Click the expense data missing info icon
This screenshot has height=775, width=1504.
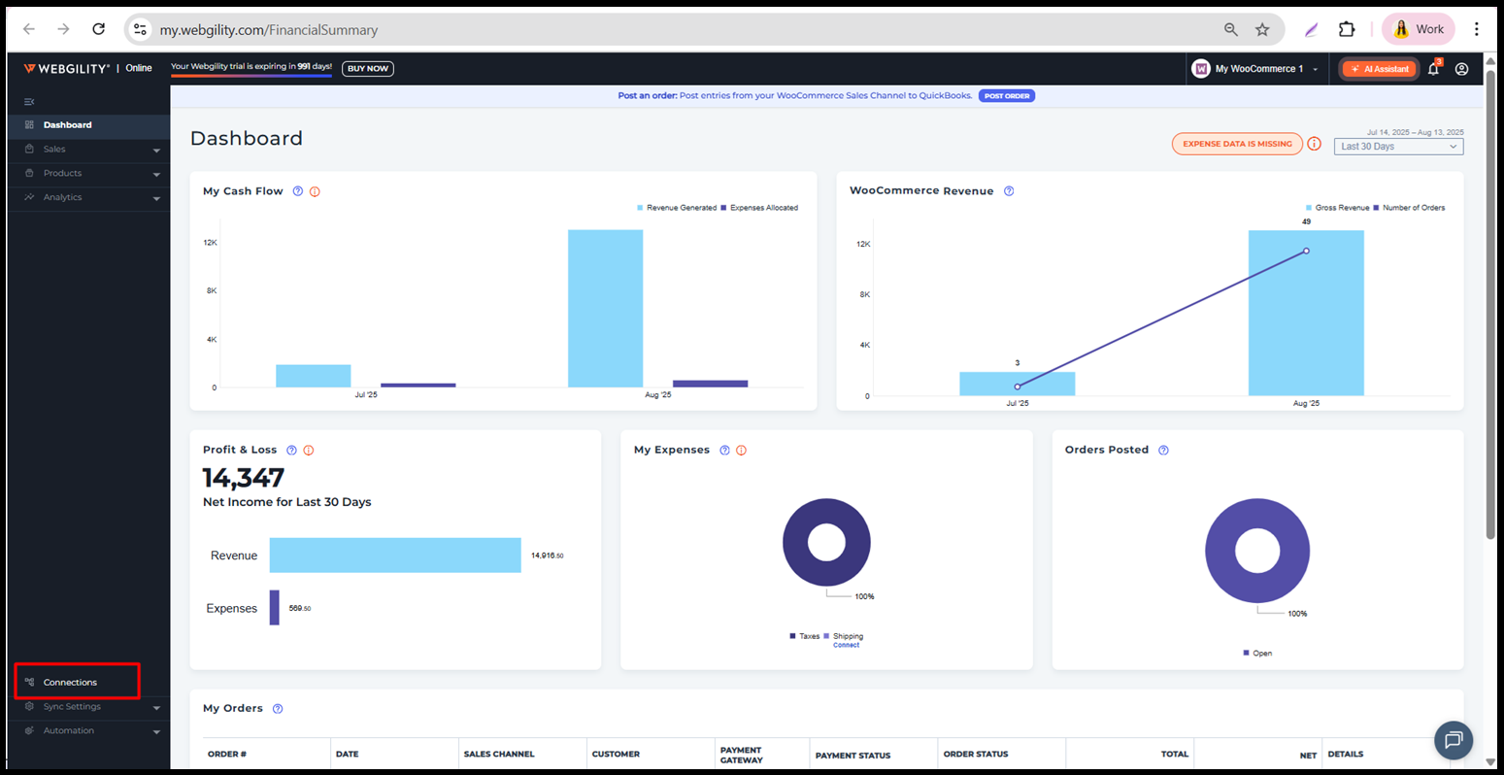[x=1314, y=144]
